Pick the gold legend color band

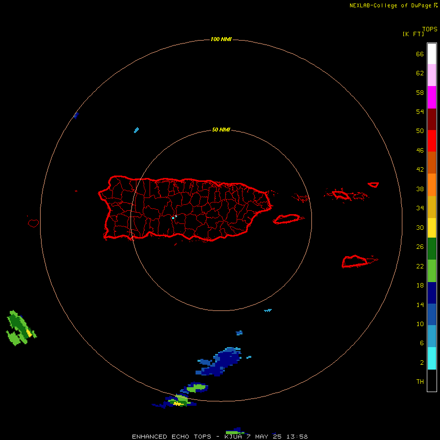[432, 207]
